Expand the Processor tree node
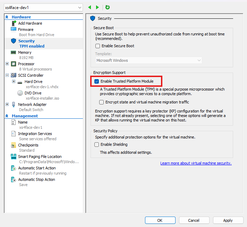Viewport: 247px width, 227px height. pyautogui.click(x=7, y=64)
